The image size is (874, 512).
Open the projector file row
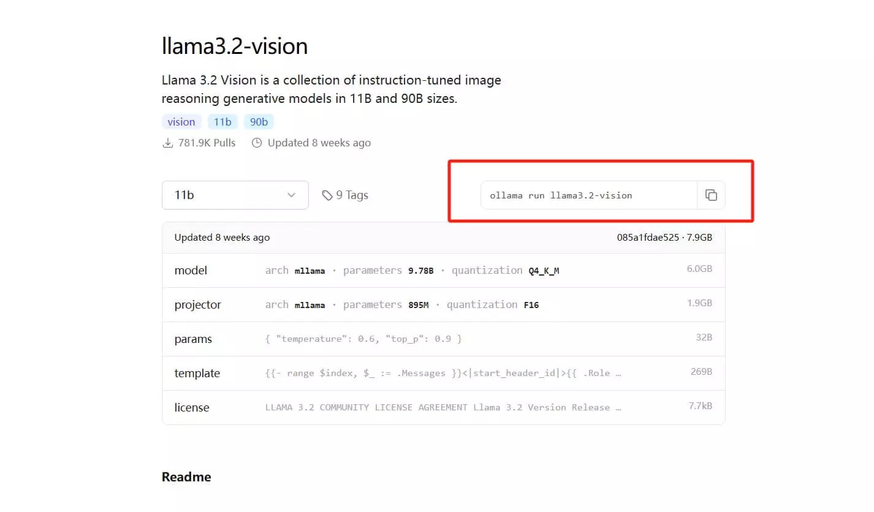click(x=443, y=304)
